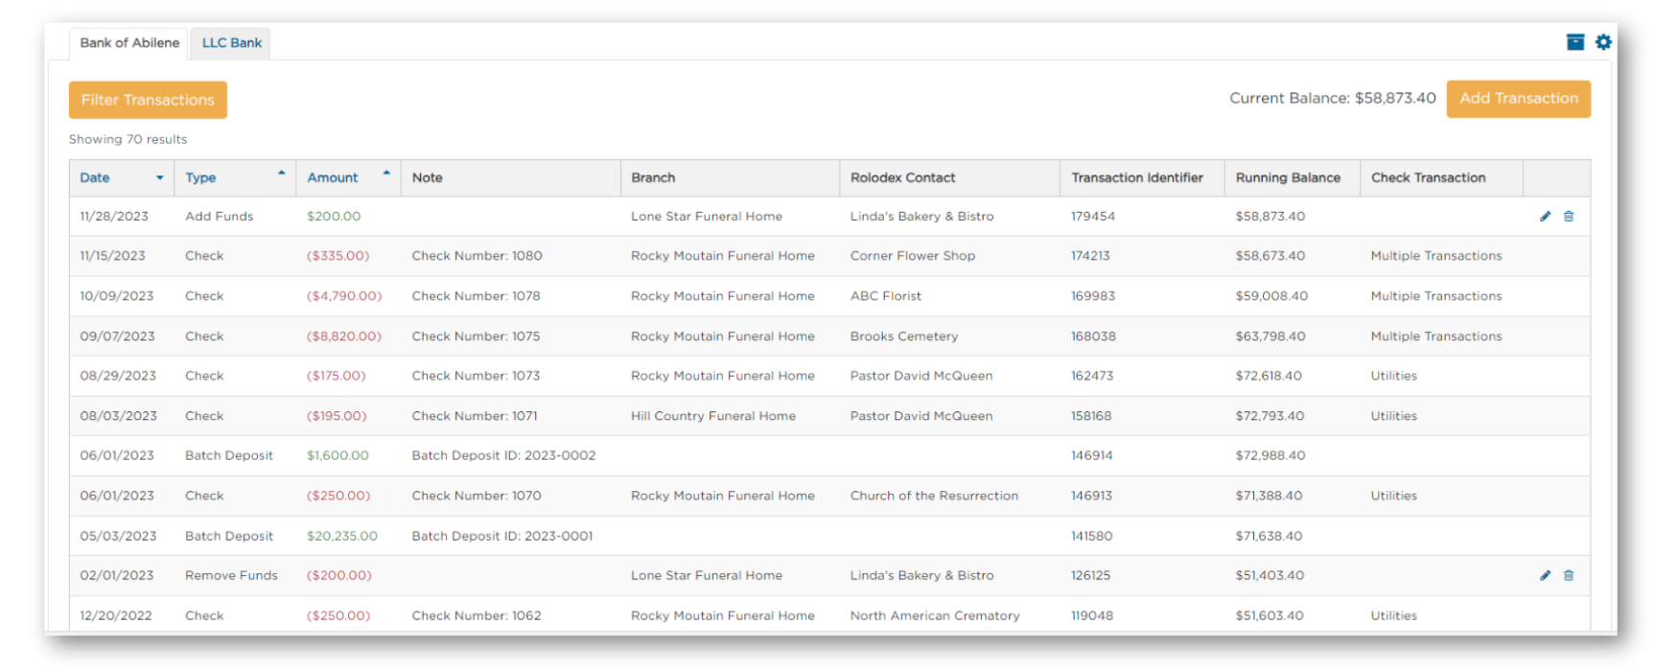This screenshot has height=671, width=1678.
Task: Click running balance $63,798.40
Action: click(1270, 336)
